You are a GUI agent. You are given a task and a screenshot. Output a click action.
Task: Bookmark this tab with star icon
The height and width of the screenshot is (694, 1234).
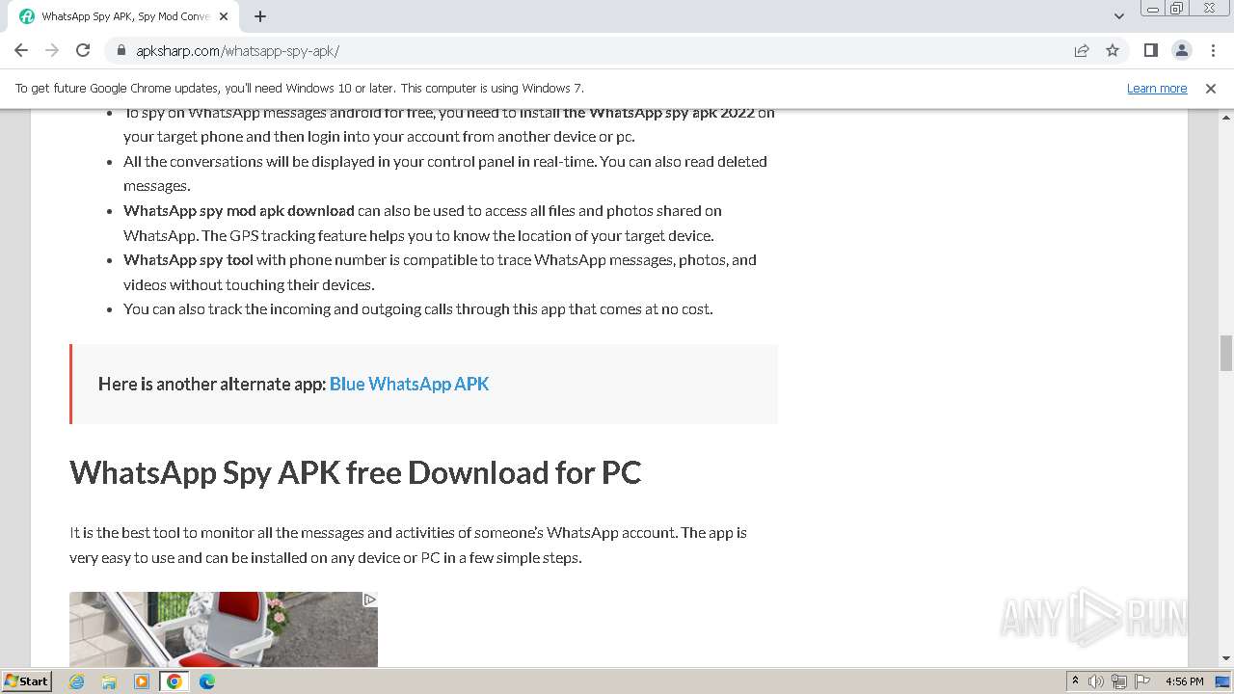tap(1113, 50)
